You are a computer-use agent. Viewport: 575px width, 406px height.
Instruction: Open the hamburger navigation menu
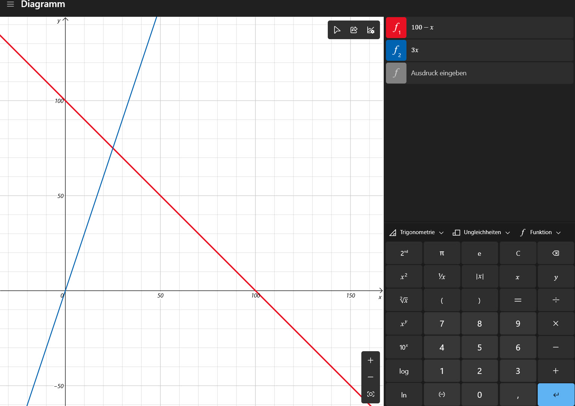[10, 4]
